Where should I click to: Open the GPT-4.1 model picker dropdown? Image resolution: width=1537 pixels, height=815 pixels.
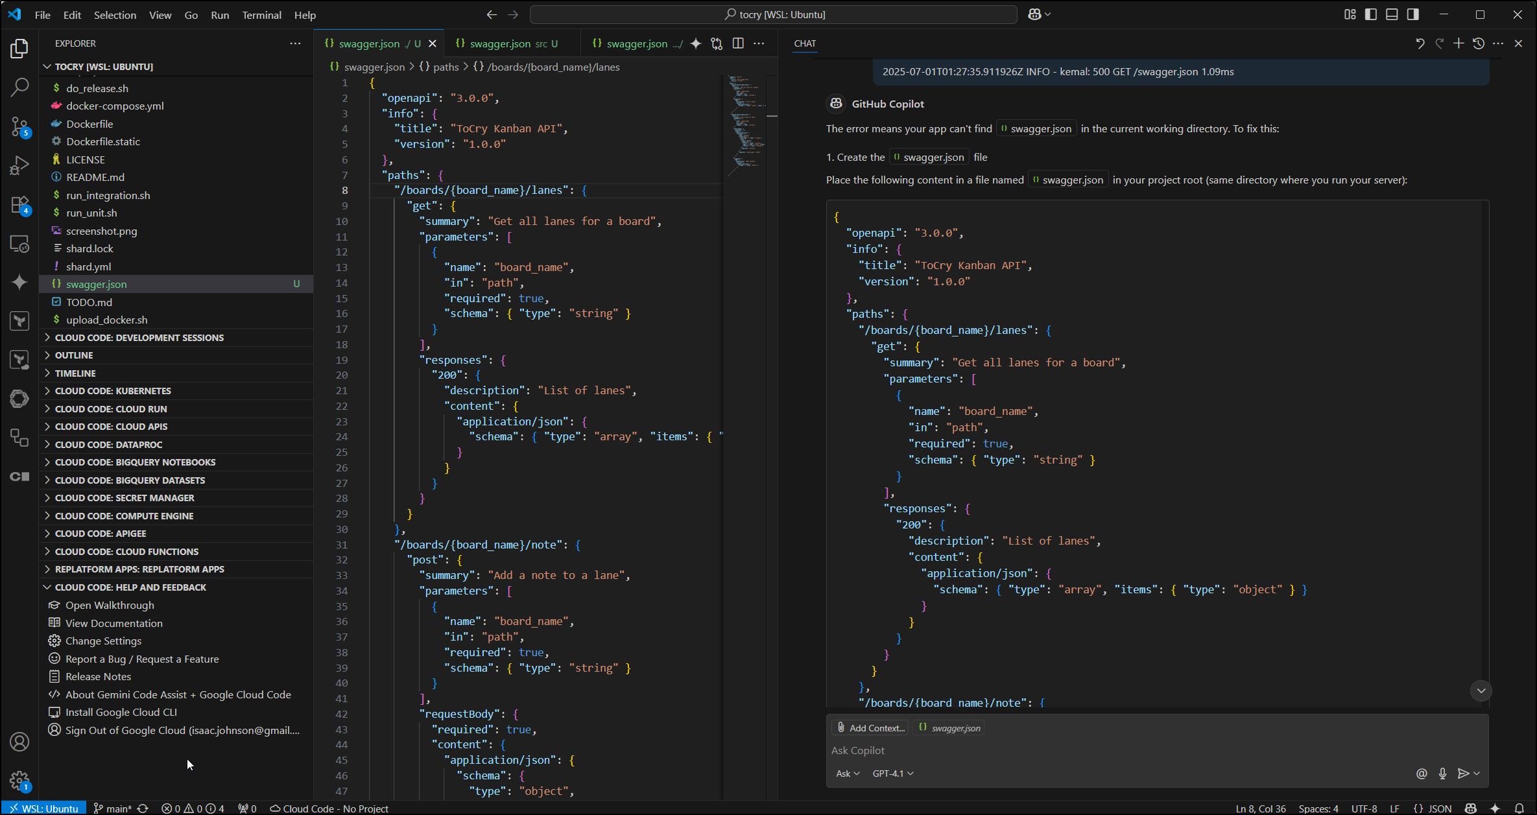892,774
